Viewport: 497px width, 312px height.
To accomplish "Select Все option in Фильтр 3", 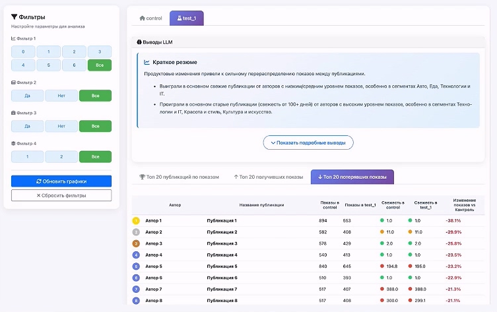I will (x=96, y=126).
